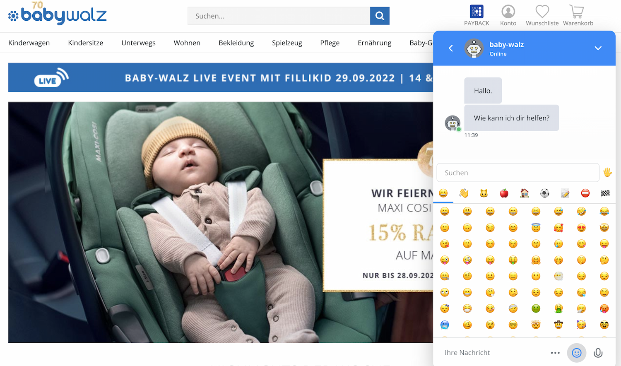Insert the green nauseated face emoji
This screenshot has height=366, width=621.
tap(536, 308)
